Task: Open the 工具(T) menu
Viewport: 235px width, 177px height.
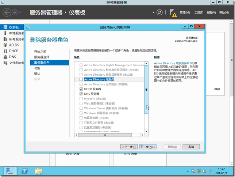Action: pos(199,12)
